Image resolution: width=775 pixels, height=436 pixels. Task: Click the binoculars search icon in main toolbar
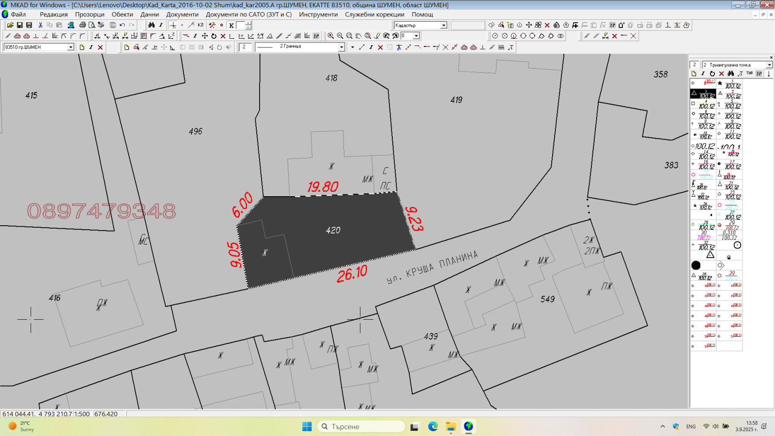[152, 25]
